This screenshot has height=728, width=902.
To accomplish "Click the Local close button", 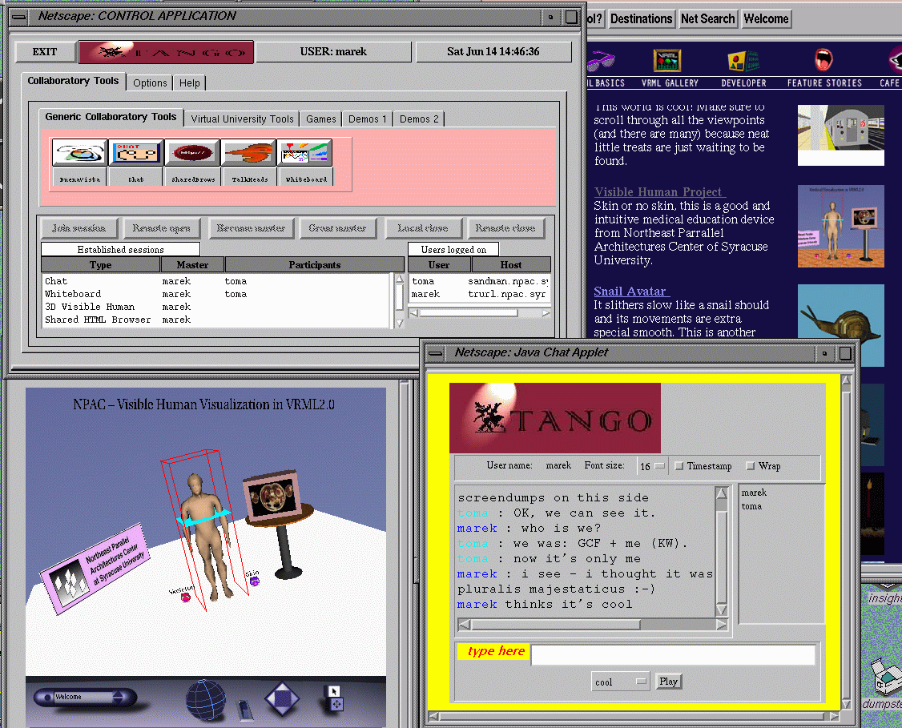I will tap(423, 228).
